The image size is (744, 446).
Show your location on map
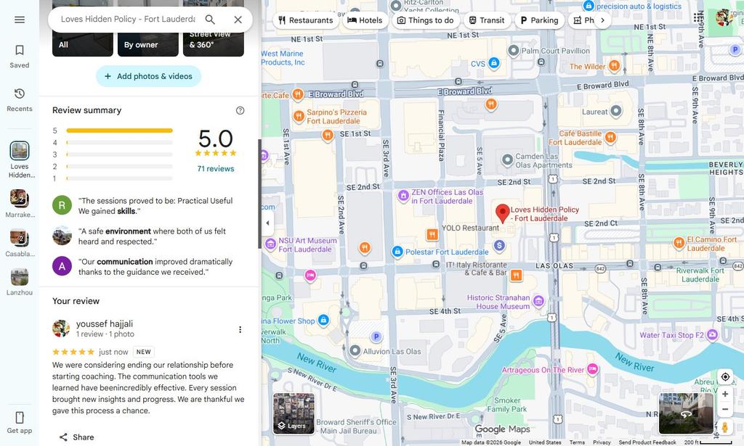[x=725, y=377]
